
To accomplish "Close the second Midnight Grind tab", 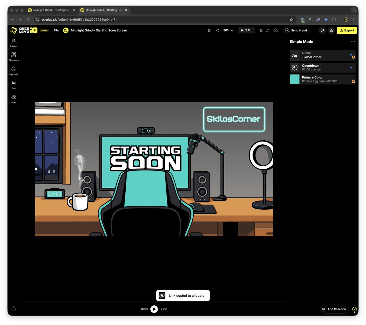I will [x=126, y=10].
